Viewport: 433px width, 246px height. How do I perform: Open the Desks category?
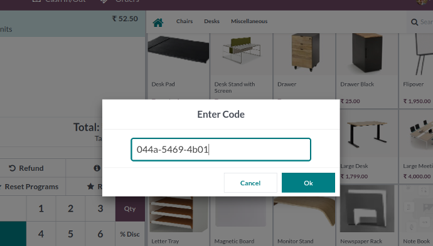(212, 21)
